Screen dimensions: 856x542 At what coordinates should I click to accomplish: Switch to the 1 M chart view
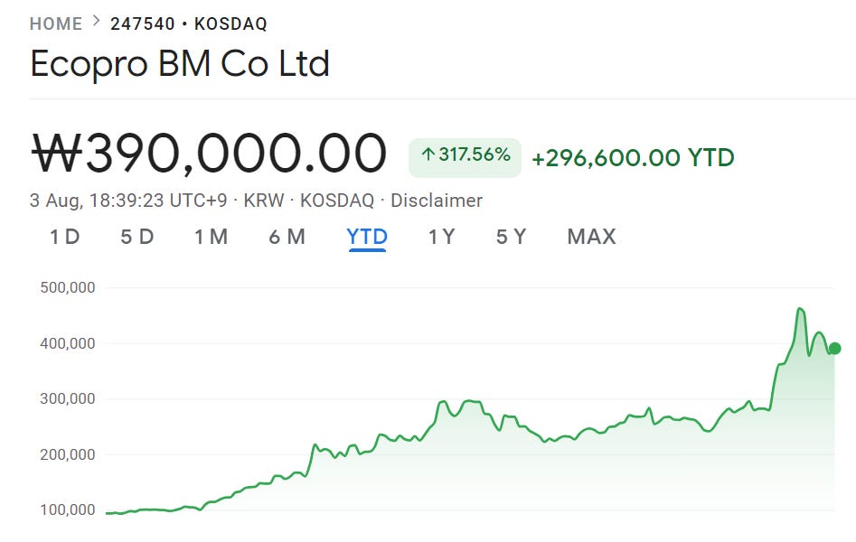pyautogui.click(x=212, y=236)
